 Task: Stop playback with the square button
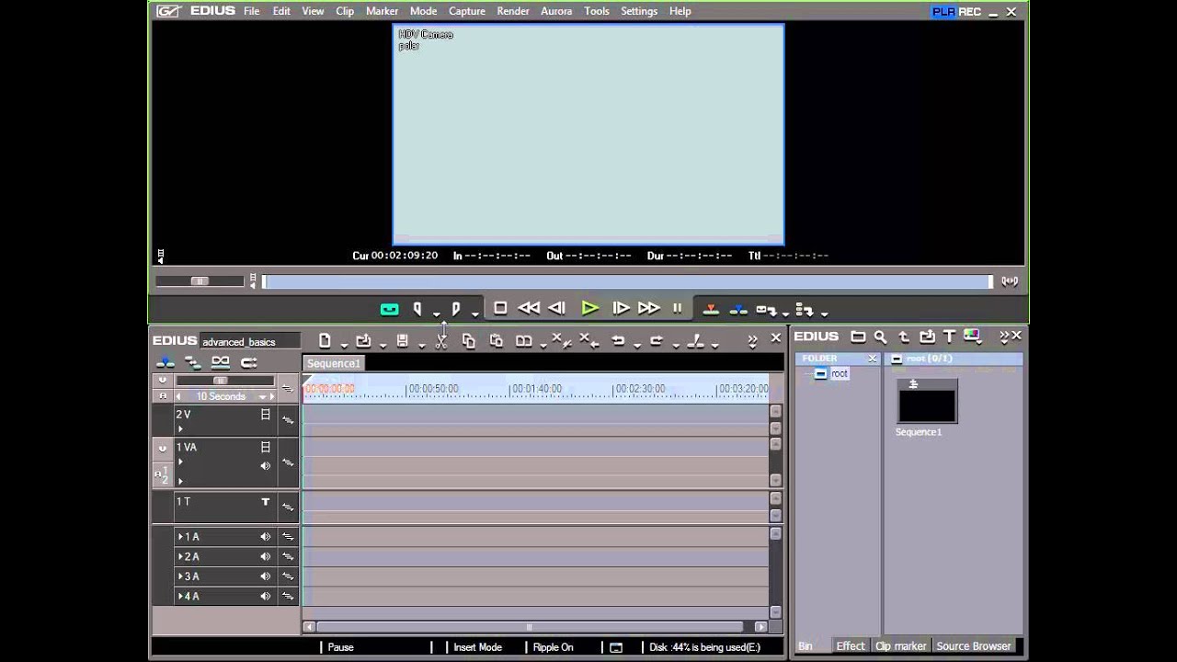click(x=500, y=309)
